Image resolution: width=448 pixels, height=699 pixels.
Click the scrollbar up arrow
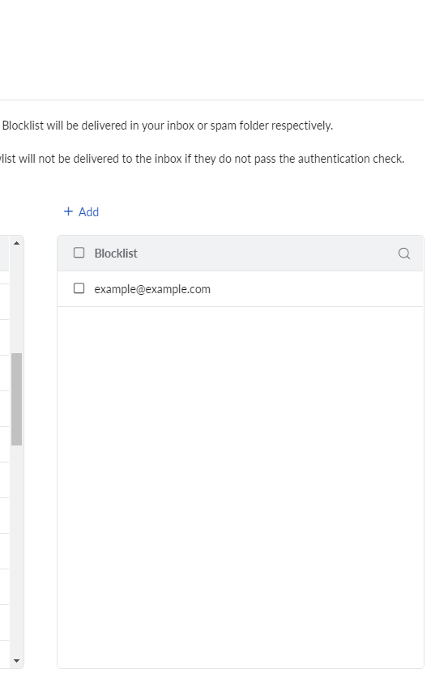pos(16,243)
